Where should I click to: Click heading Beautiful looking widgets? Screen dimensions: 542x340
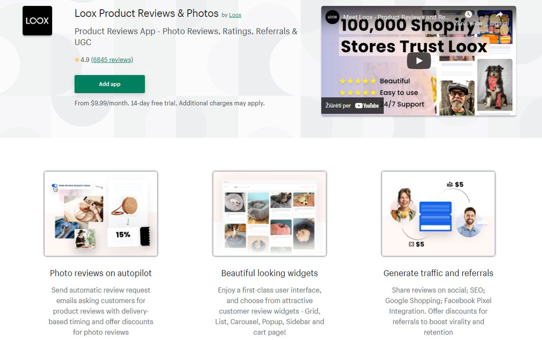pyautogui.click(x=269, y=273)
